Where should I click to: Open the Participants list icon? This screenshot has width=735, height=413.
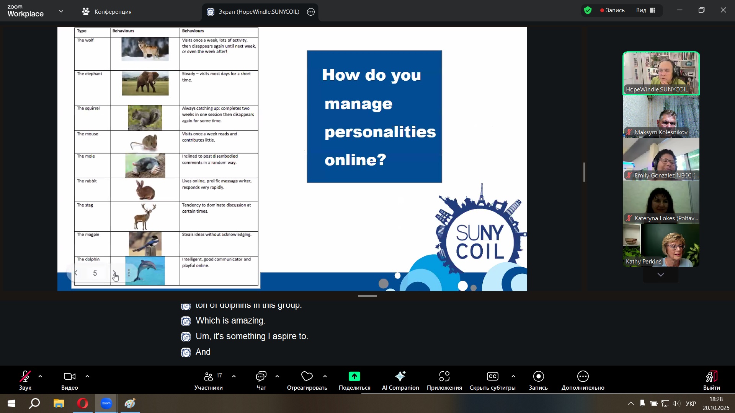point(209,377)
